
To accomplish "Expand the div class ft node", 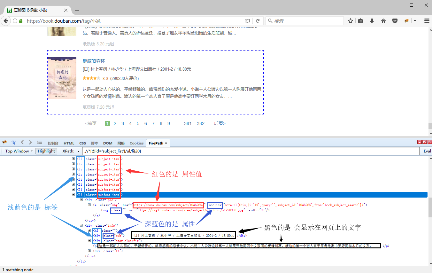I will (x=89, y=251).
